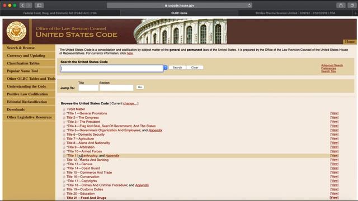Viewport: 358px width, 201px height.
Task: Click the Go button
Action: click(x=140, y=87)
